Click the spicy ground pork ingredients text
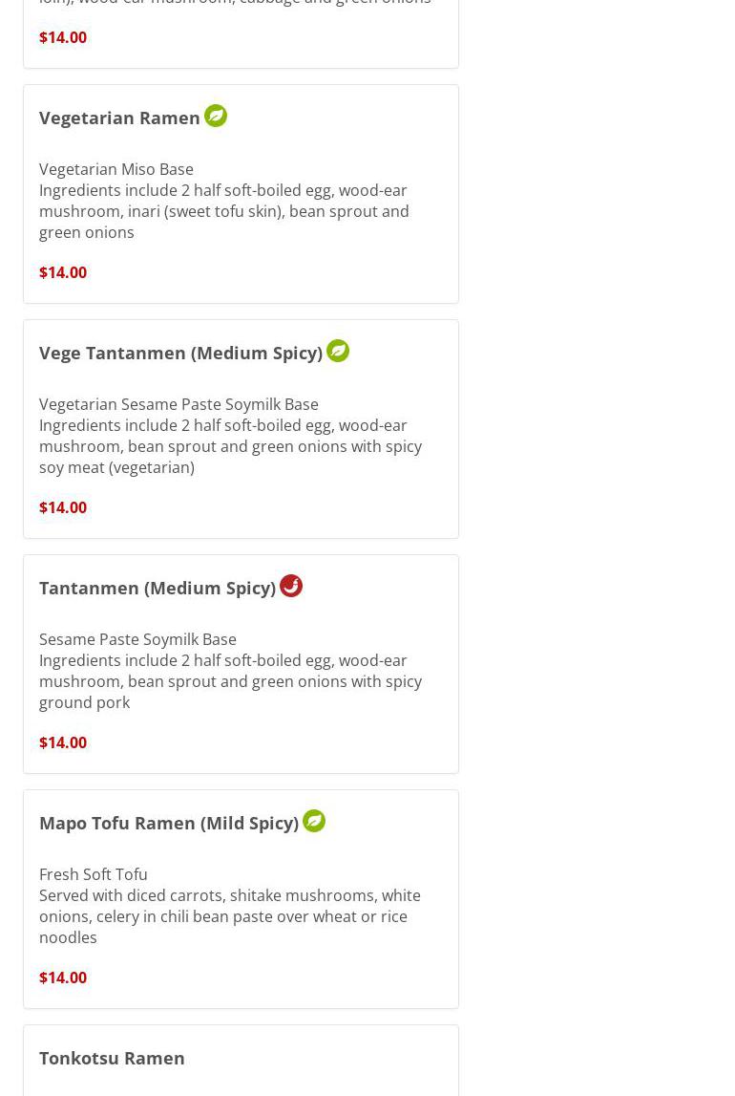 click(230, 681)
